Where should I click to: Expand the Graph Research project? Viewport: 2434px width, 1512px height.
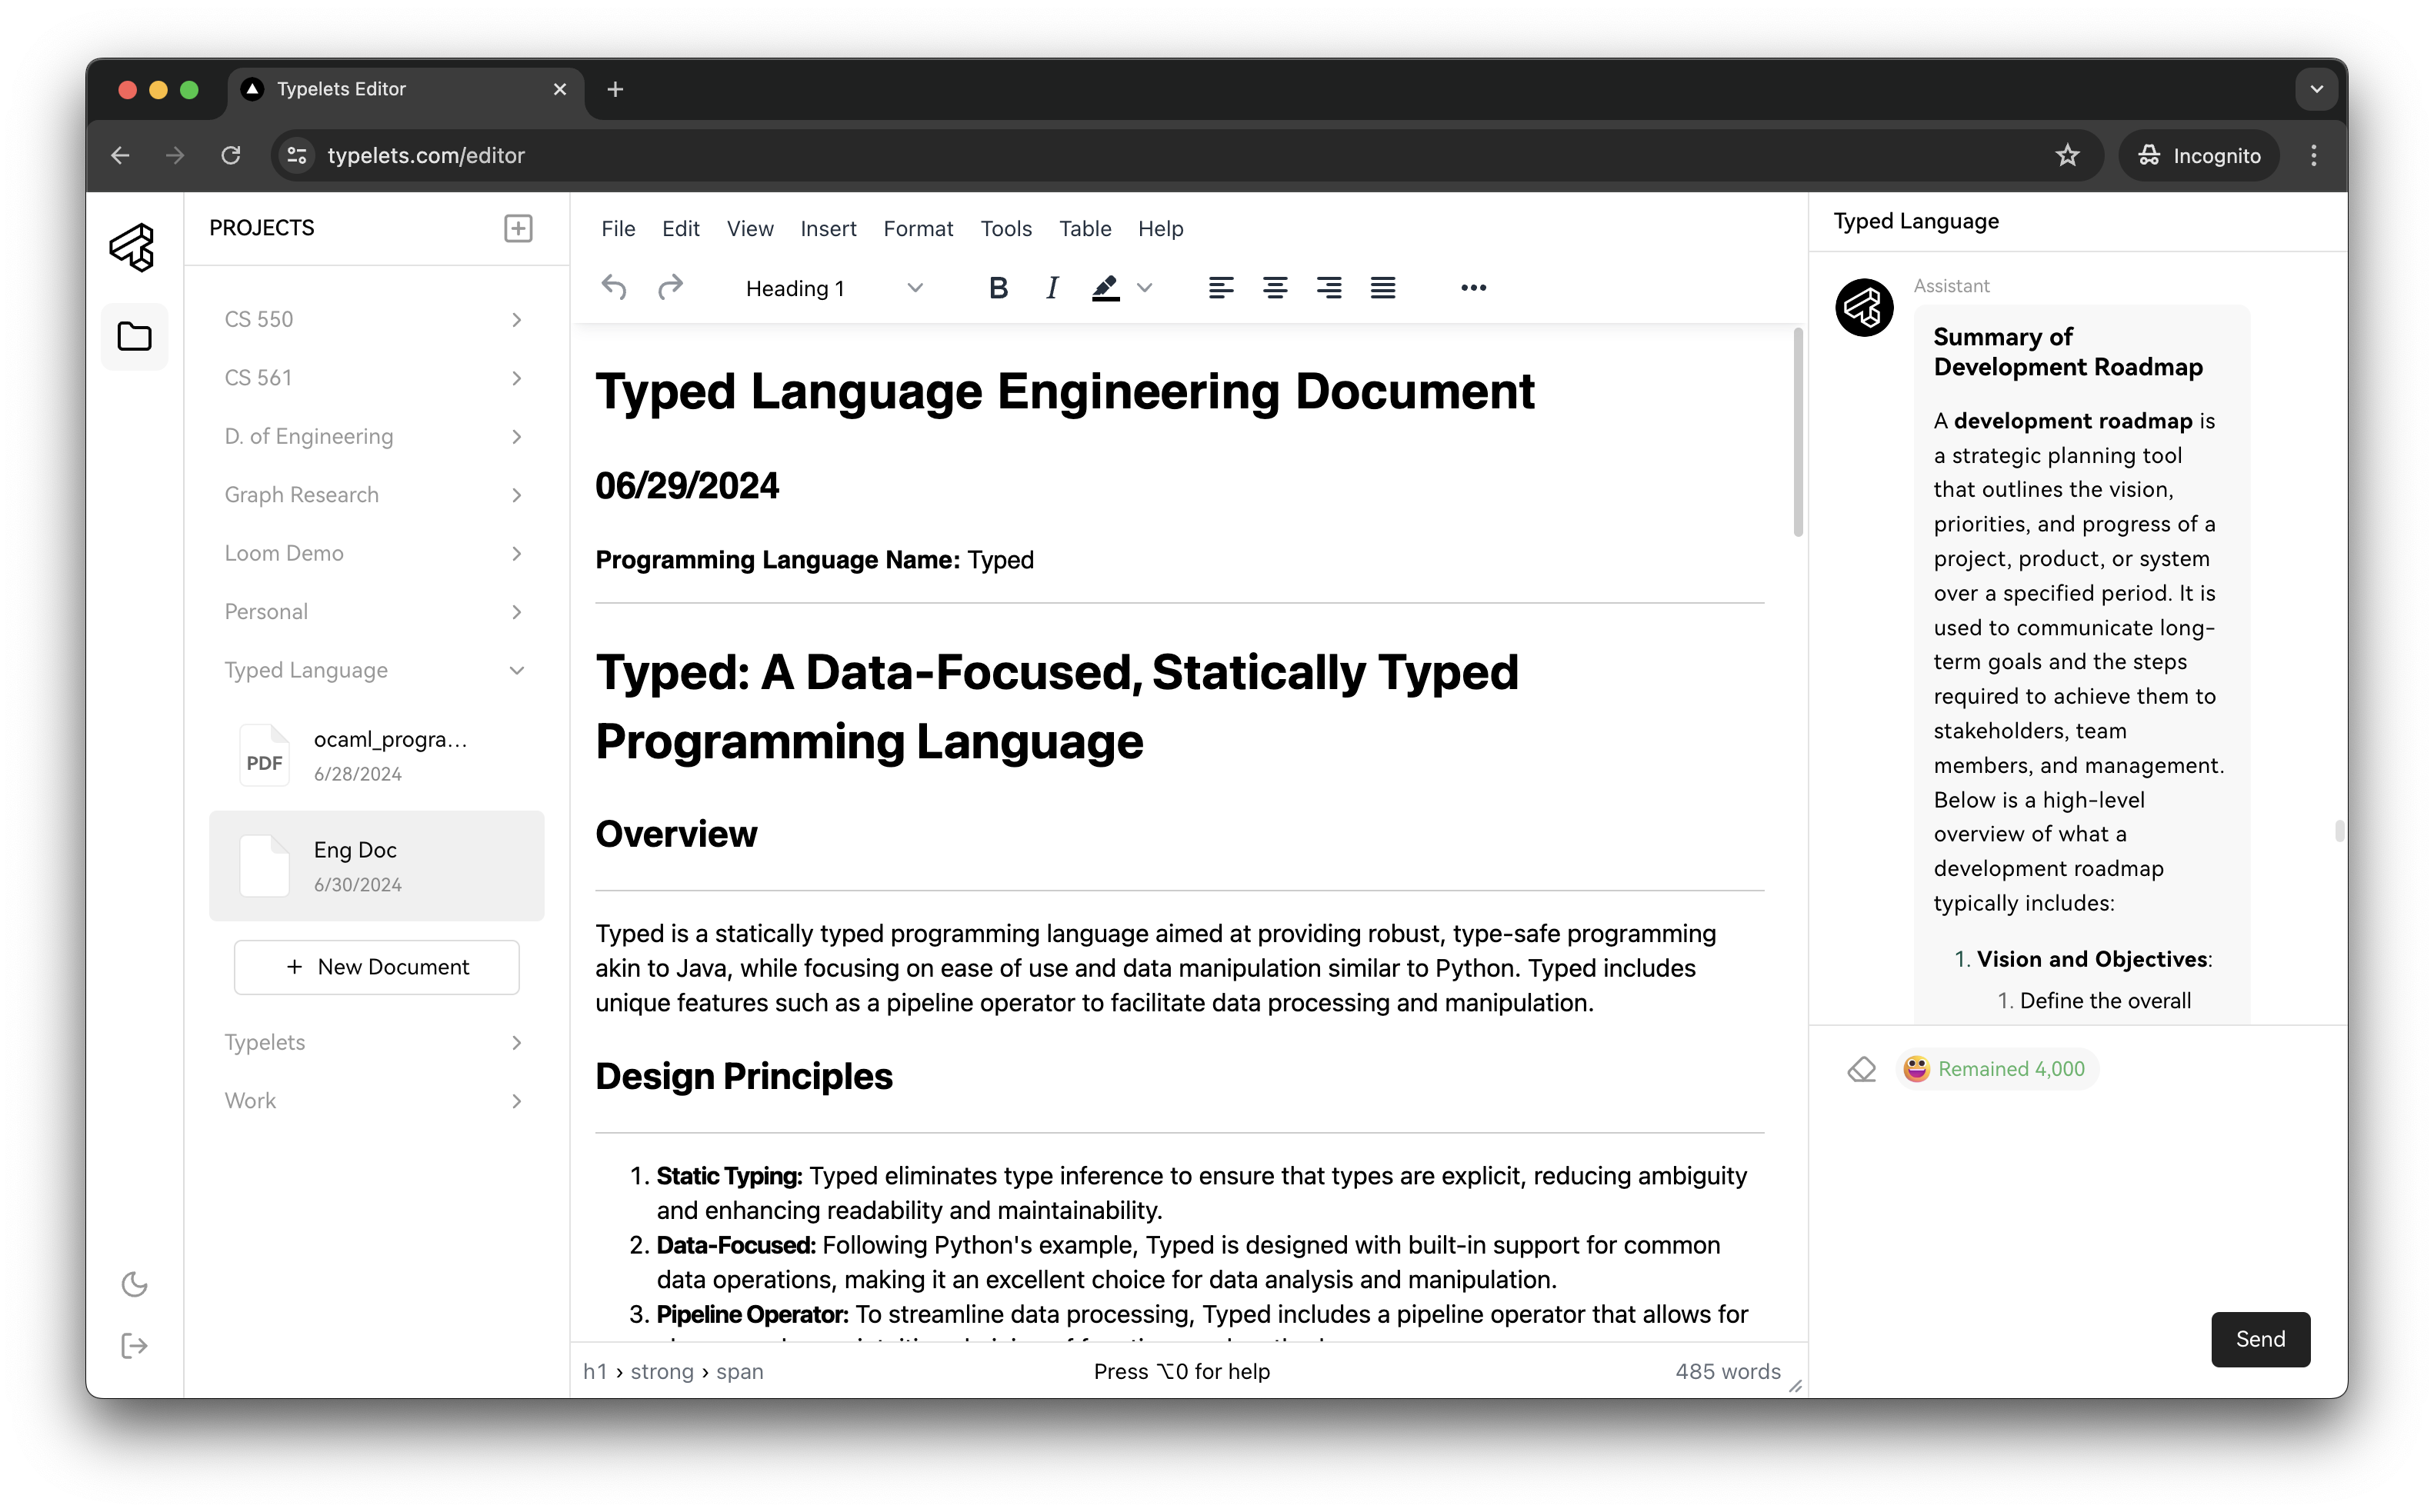tap(516, 495)
